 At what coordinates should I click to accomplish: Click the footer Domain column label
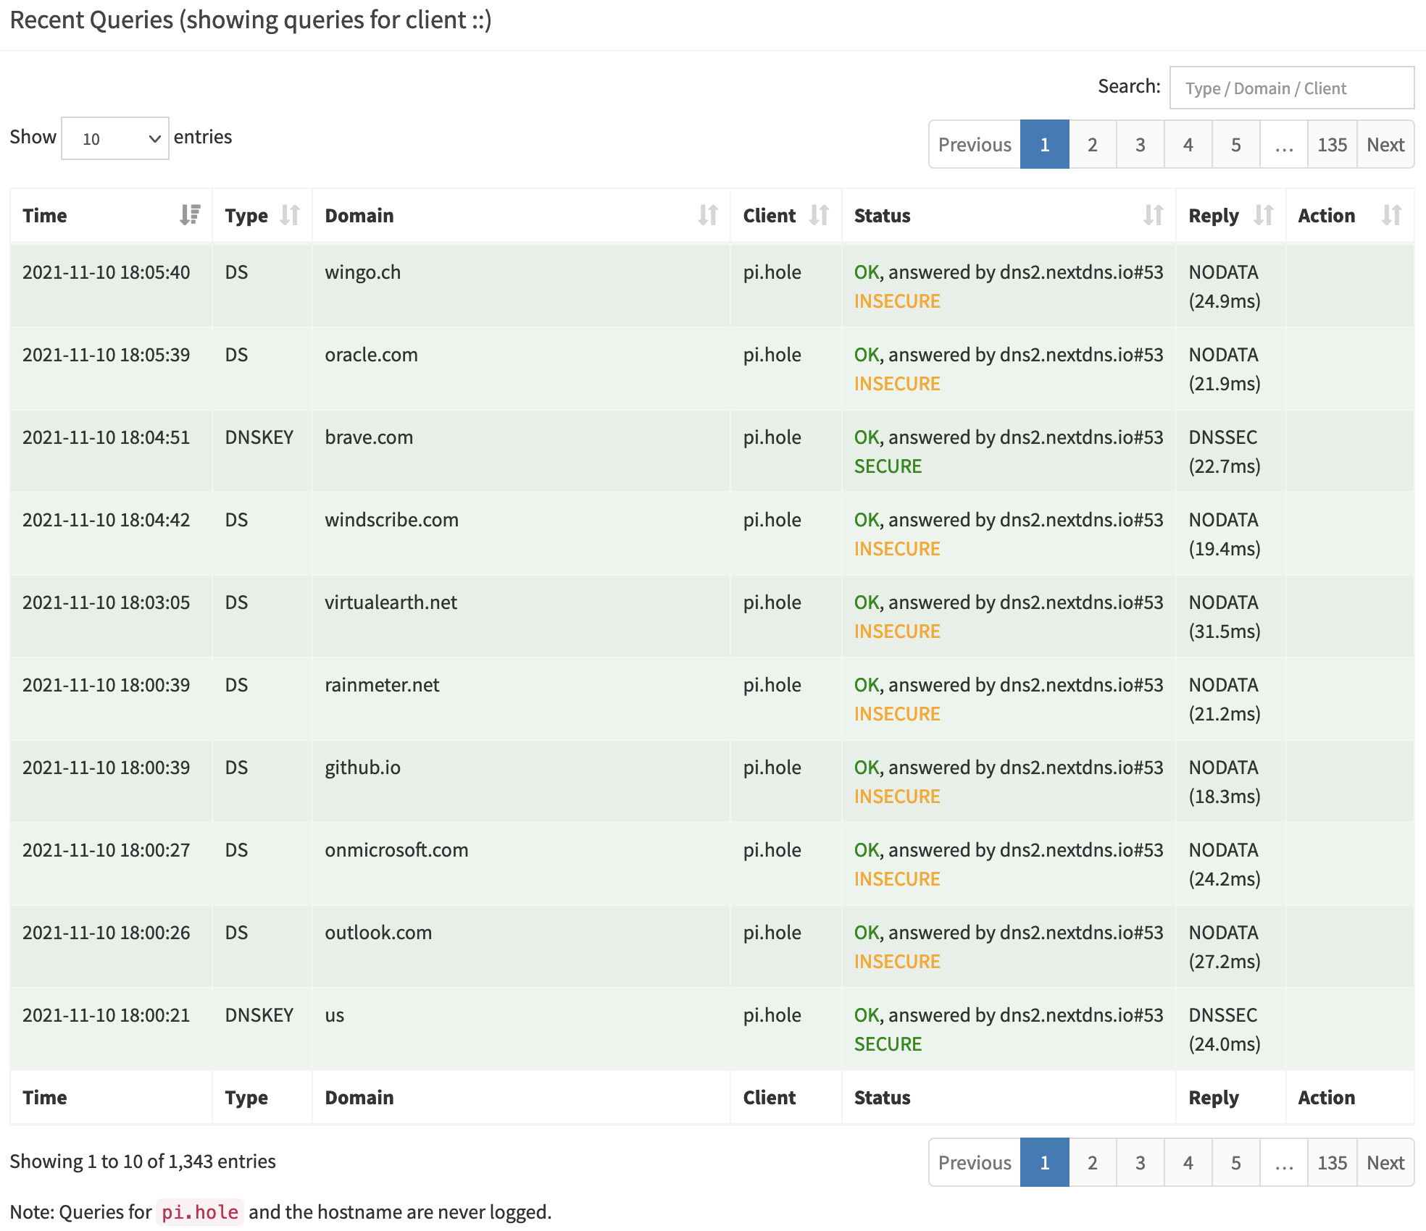click(x=359, y=1098)
